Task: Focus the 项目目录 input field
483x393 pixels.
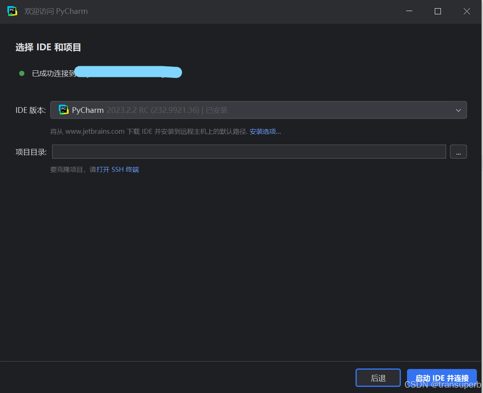Action: pyautogui.click(x=249, y=152)
